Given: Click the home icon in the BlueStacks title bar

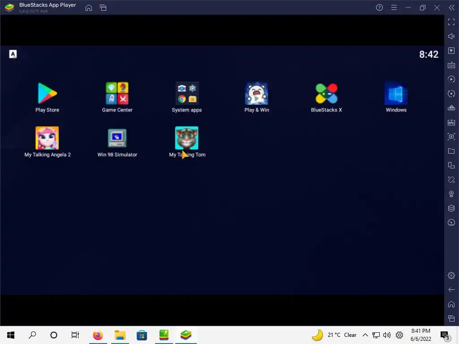Looking at the screenshot, I should click(x=89, y=8).
